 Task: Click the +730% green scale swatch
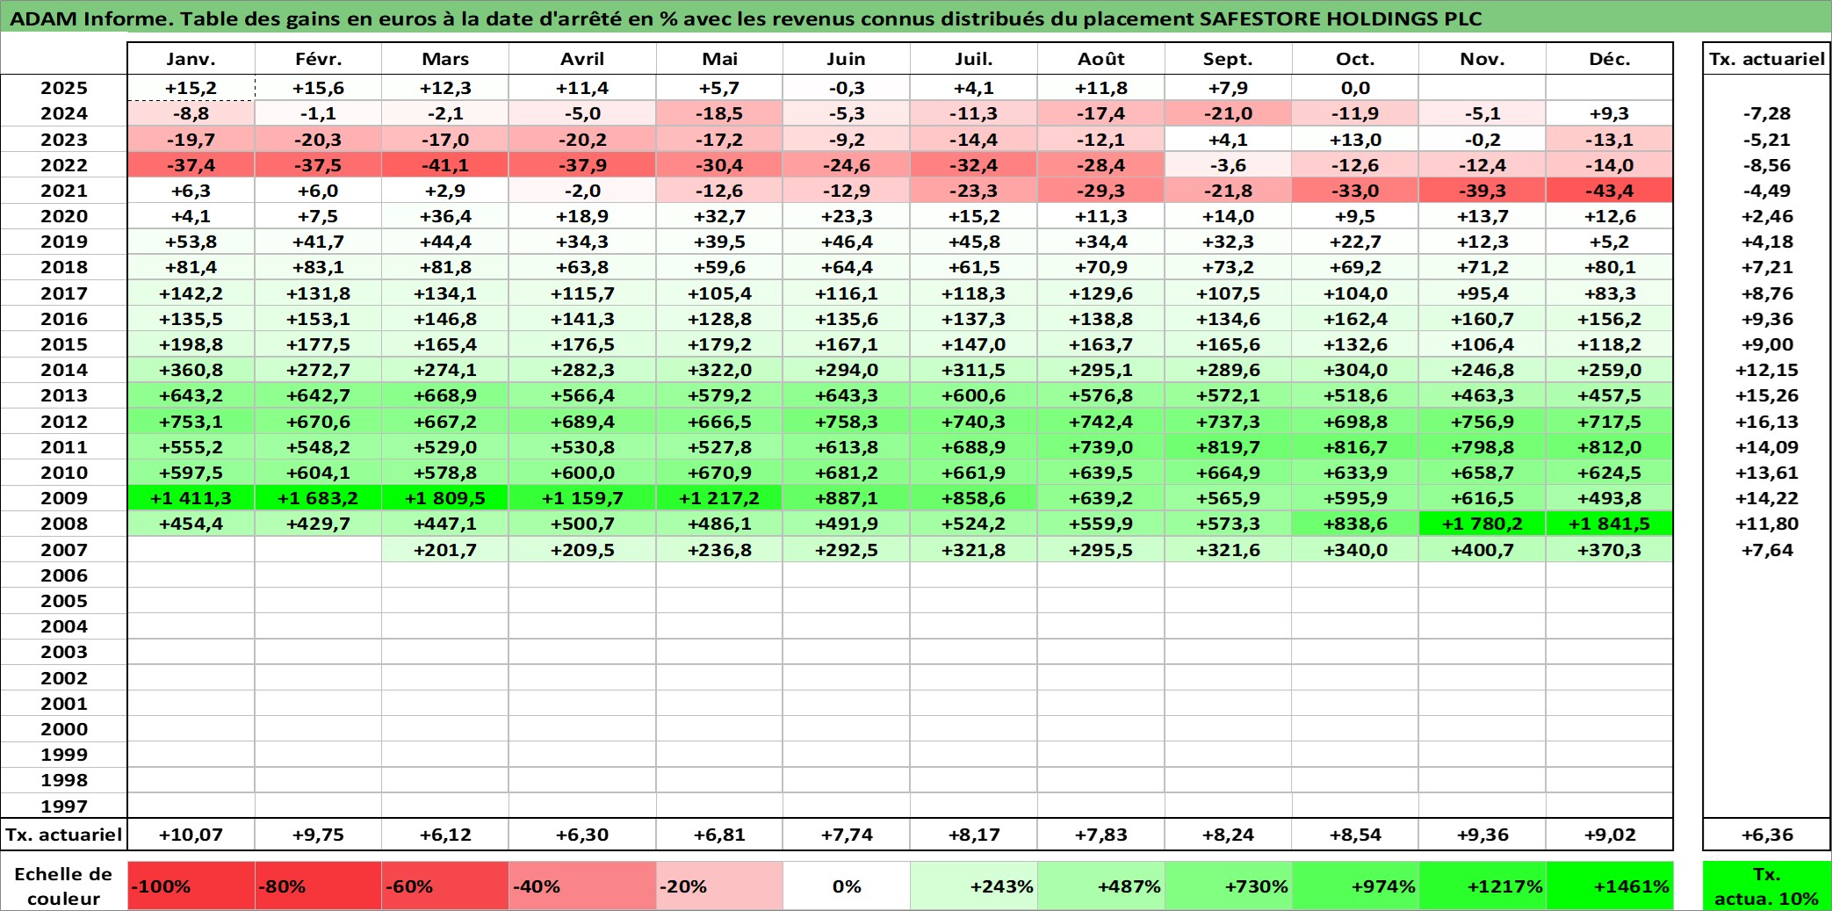pos(1228,886)
